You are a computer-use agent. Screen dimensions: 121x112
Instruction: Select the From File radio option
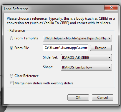[x=11, y=48]
